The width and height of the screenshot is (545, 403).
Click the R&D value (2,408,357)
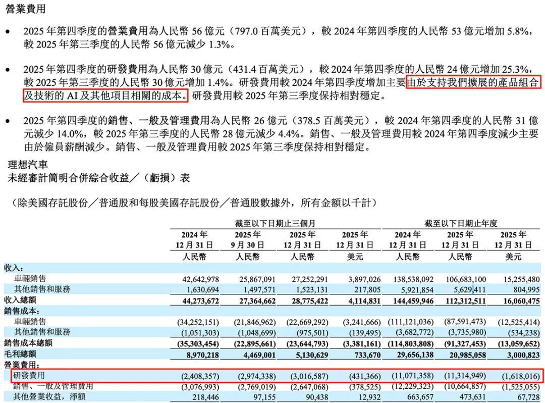[200, 377]
